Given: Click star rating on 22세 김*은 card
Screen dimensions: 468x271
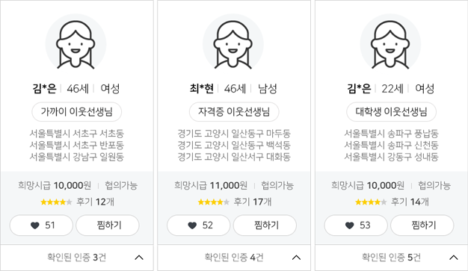Looking at the screenshot, I should coord(371,202).
